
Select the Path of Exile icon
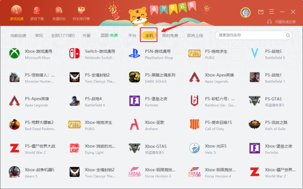(x=255, y=124)
